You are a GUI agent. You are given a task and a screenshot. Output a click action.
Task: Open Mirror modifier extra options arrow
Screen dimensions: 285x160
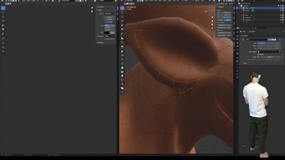point(277,40)
